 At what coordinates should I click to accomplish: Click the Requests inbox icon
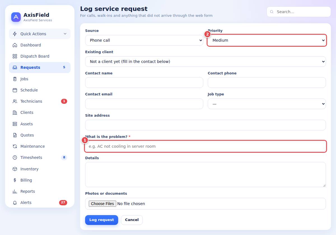pos(15,67)
